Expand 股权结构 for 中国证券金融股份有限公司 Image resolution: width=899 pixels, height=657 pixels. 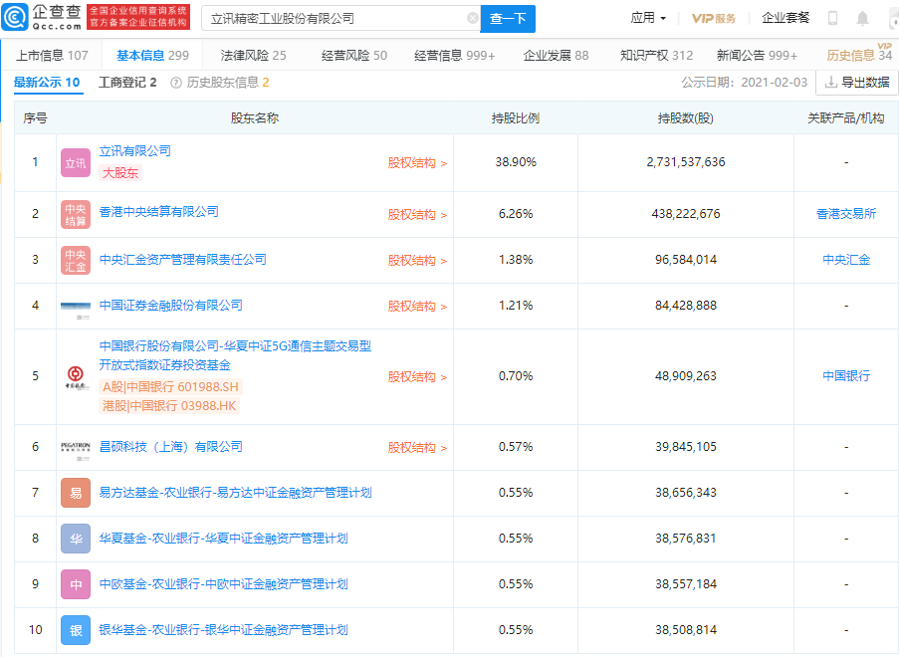(x=417, y=307)
